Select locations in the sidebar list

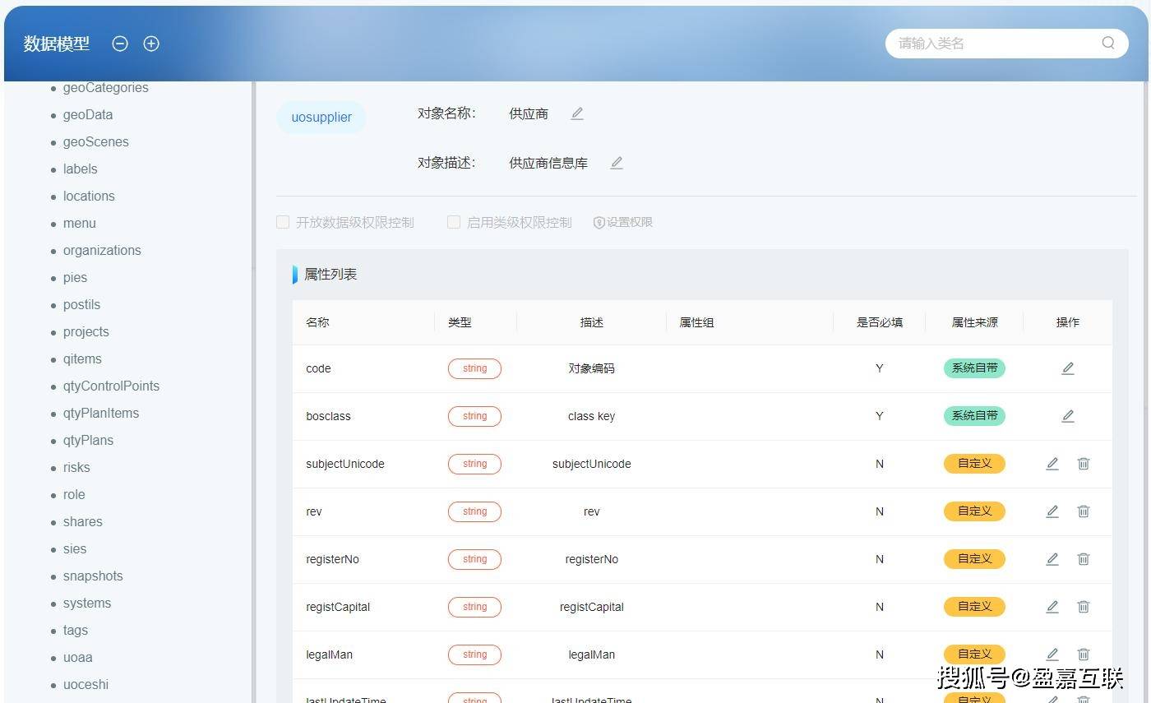click(x=88, y=196)
